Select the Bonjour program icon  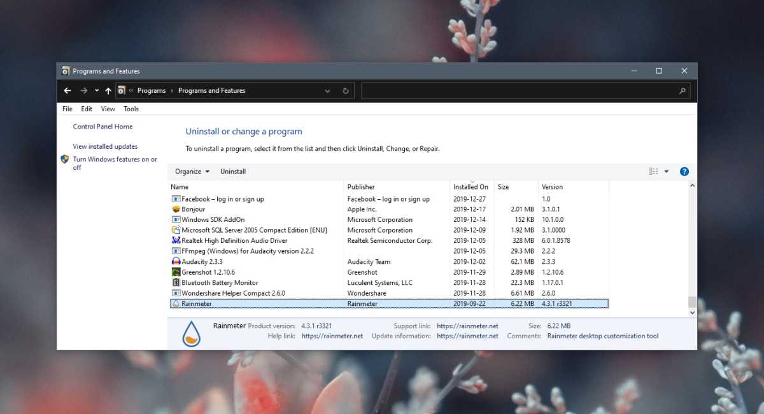coord(176,209)
